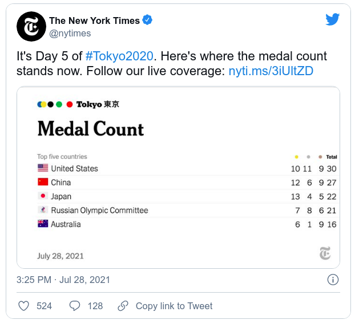Click The New York Times account name
355x324 pixels.
(94, 20)
